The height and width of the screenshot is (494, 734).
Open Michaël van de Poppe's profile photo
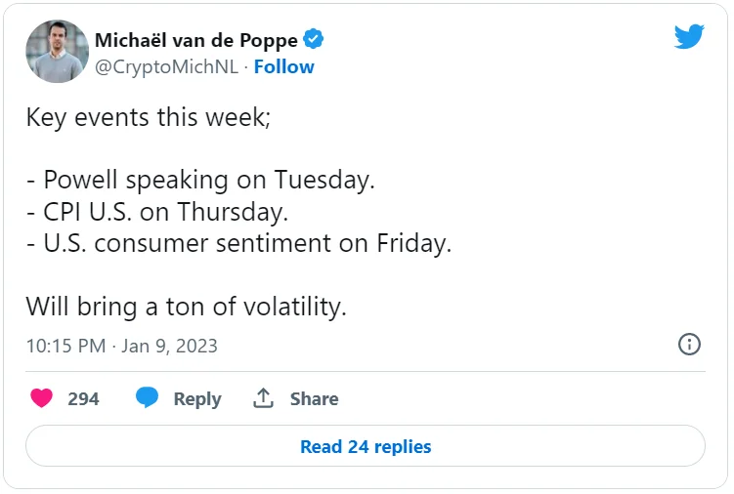(x=57, y=52)
